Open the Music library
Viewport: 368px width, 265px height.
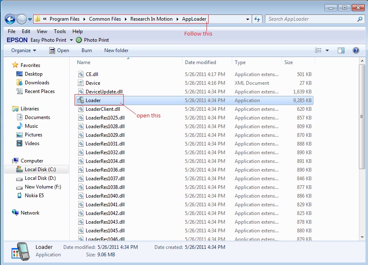pyautogui.click(x=31, y=126)
